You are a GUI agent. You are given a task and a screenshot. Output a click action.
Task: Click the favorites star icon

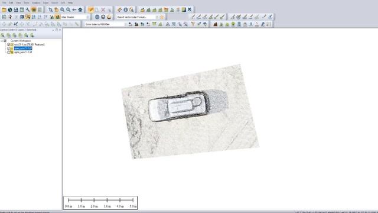point(162,17)
